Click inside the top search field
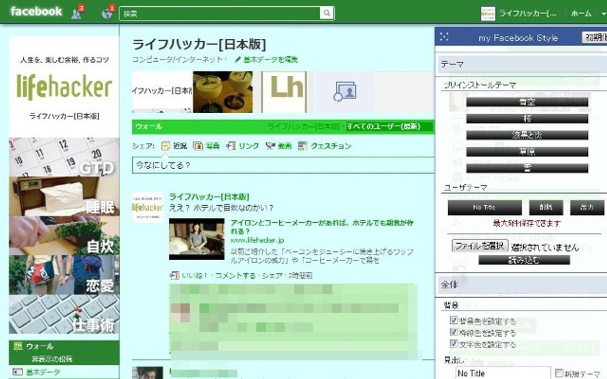 pos(221,14)
